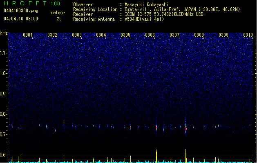Click the 0308 time marker
257x163 pixels.
[x=199, y=35]
